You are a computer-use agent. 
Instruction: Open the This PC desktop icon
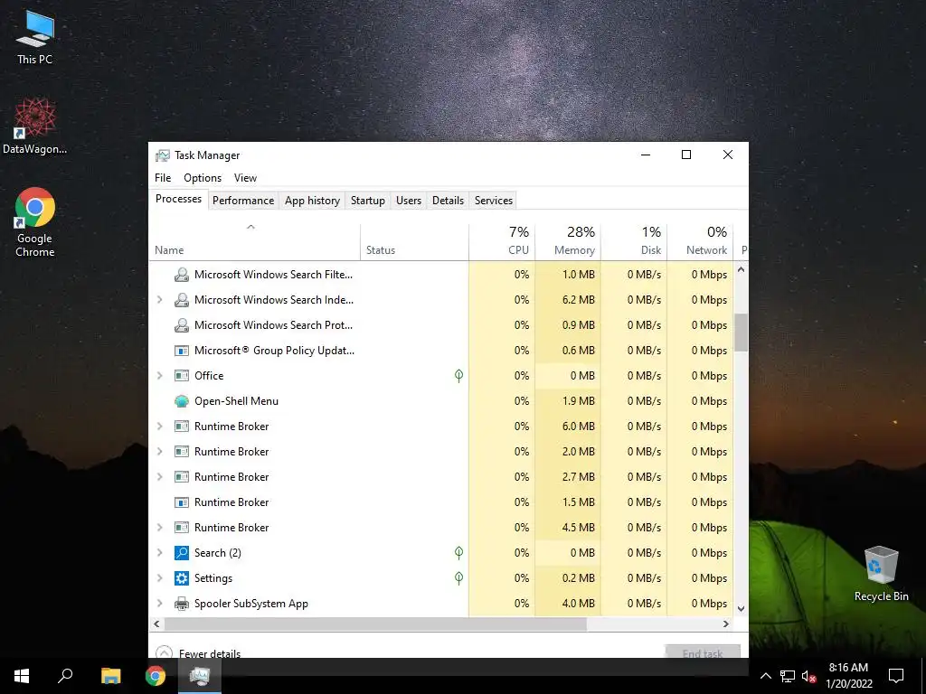34,38
